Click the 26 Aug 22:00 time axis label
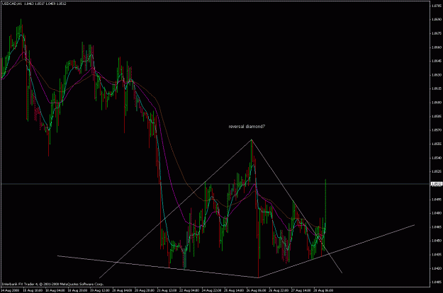443x293 pixels. (279, 290)
